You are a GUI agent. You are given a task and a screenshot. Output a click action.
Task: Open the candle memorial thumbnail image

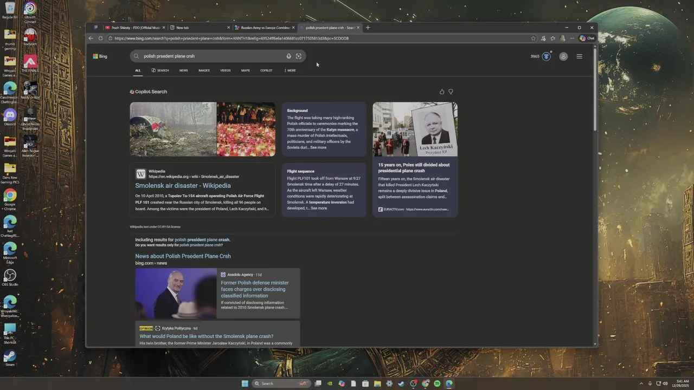tap(246, 129)
